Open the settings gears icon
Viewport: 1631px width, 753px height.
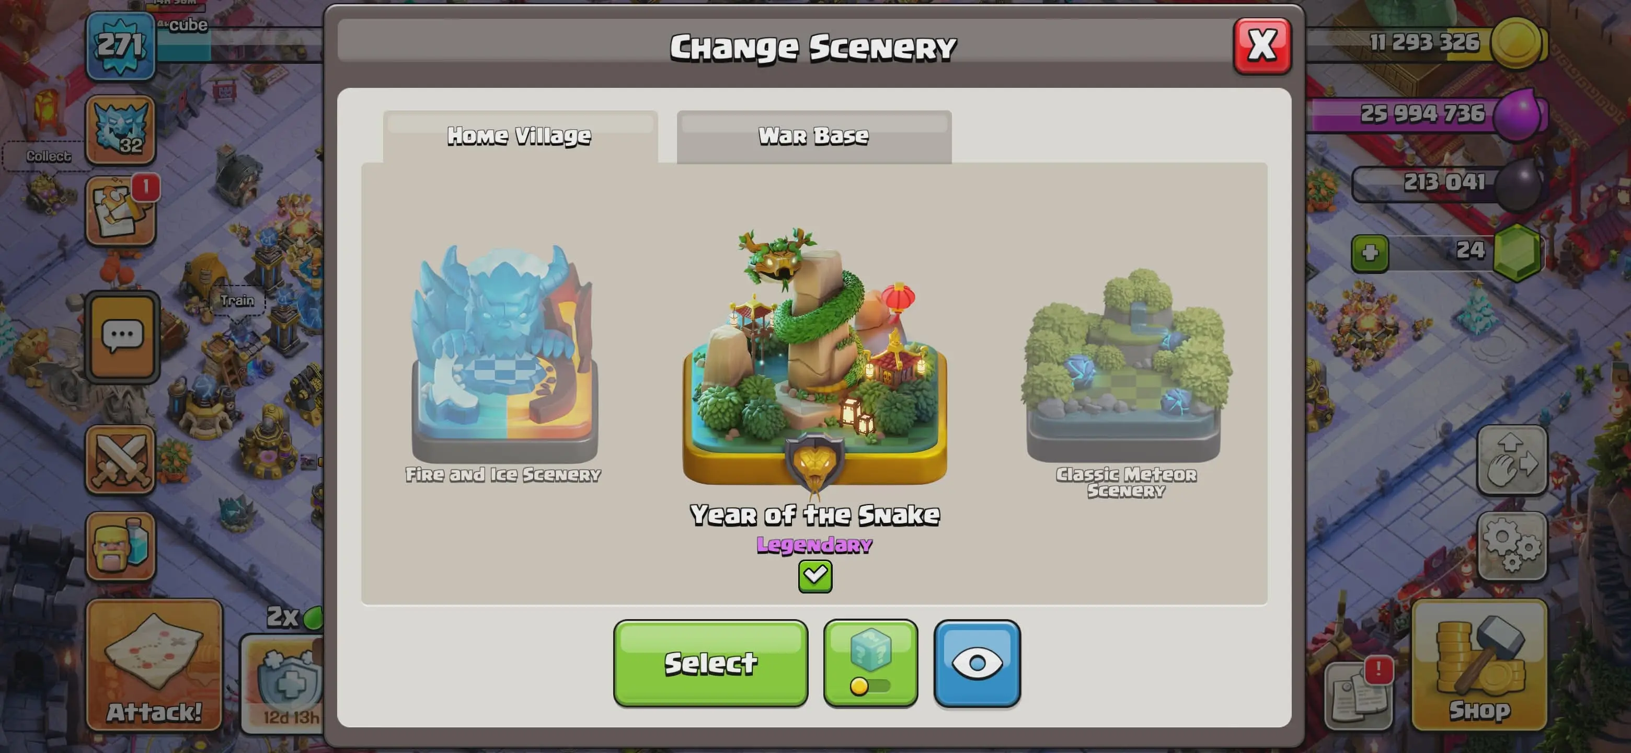coord(1511,546)
